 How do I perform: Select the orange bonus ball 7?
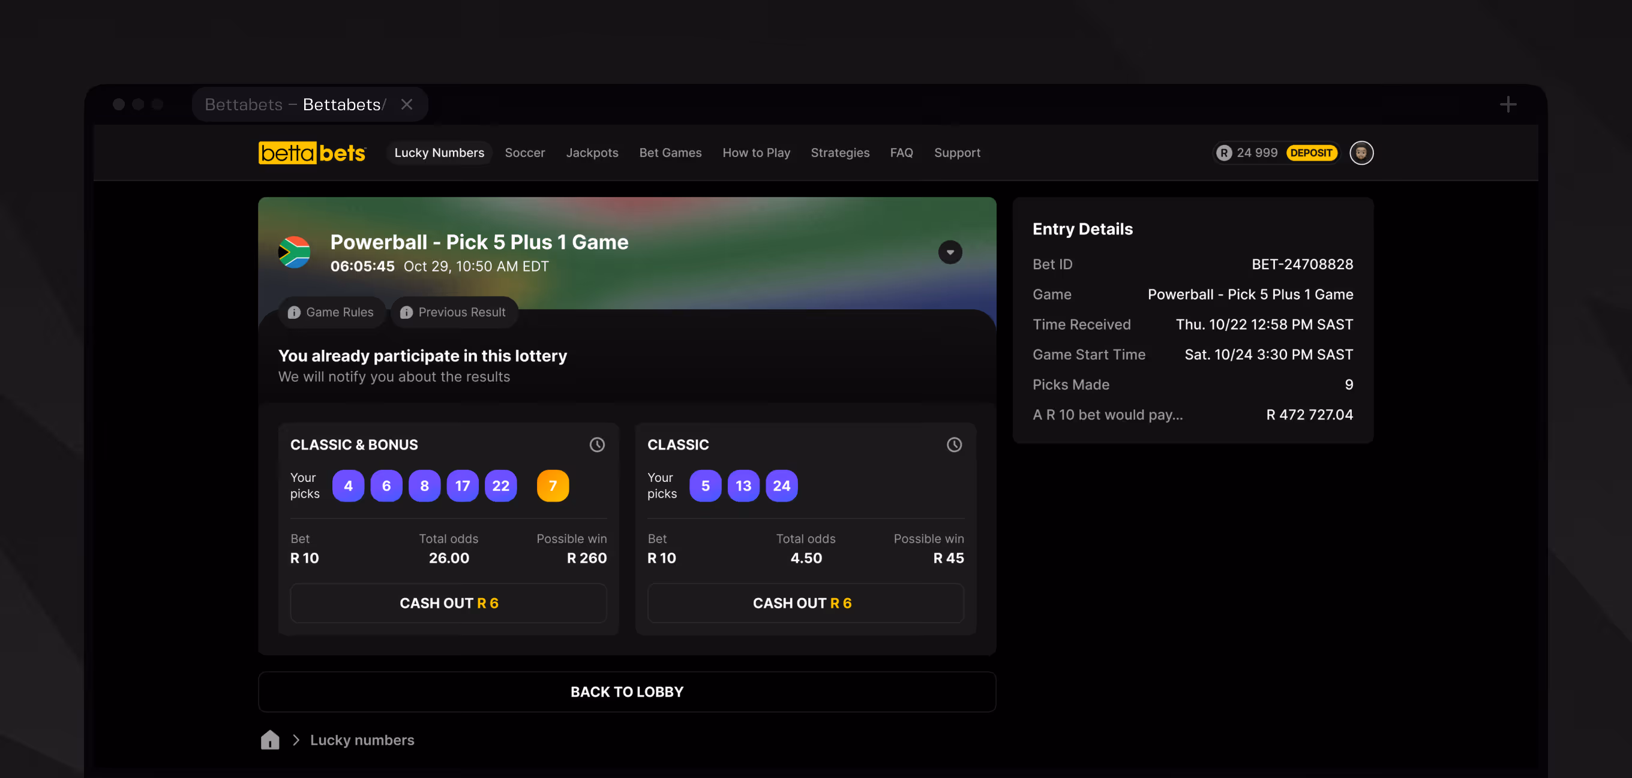(553, 486)
